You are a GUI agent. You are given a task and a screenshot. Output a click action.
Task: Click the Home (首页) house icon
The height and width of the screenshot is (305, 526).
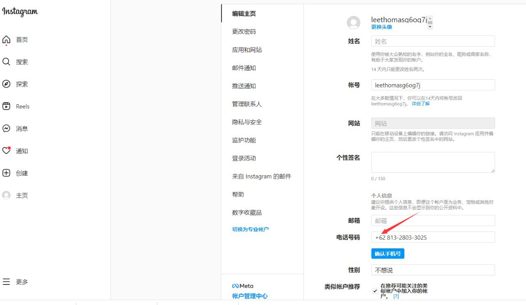click(6, 40)
